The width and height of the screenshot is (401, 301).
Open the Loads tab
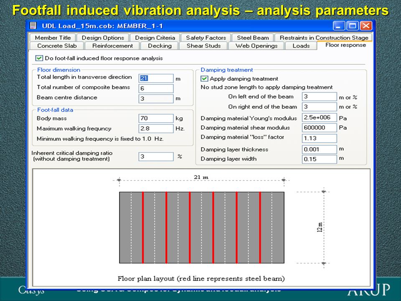[x=301, y=46]
